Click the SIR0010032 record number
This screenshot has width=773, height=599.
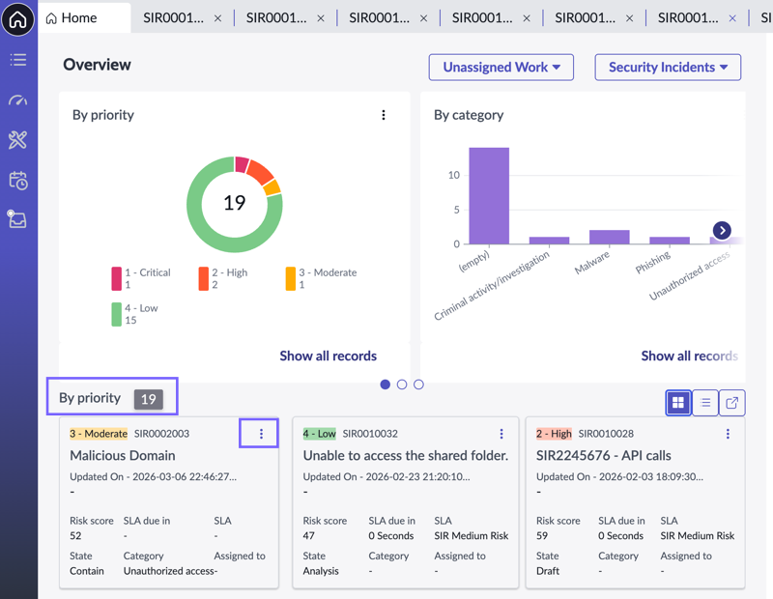(x=370, y=434)
